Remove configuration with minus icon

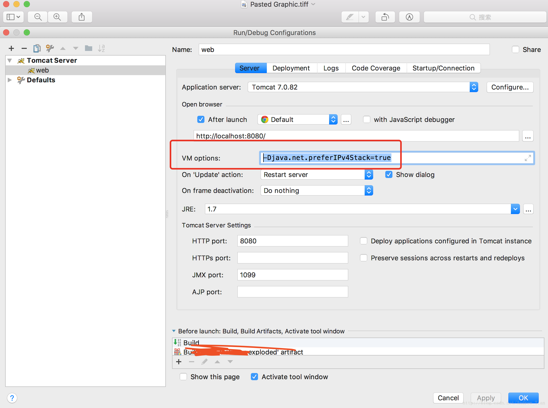click(x=24, y=48)
